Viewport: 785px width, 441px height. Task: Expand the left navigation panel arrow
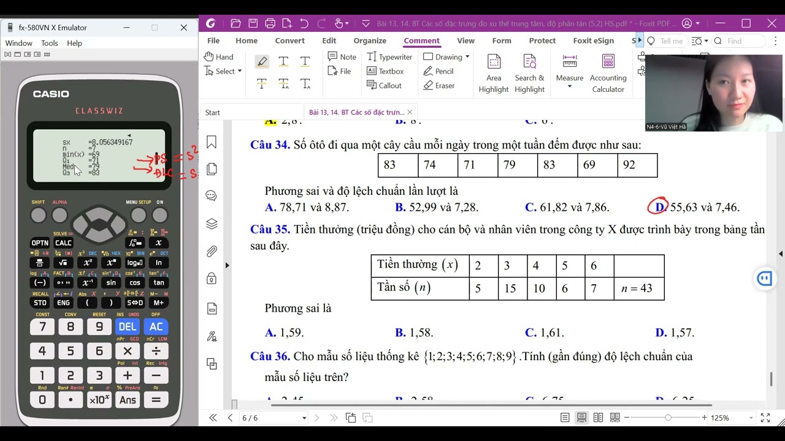227,265
